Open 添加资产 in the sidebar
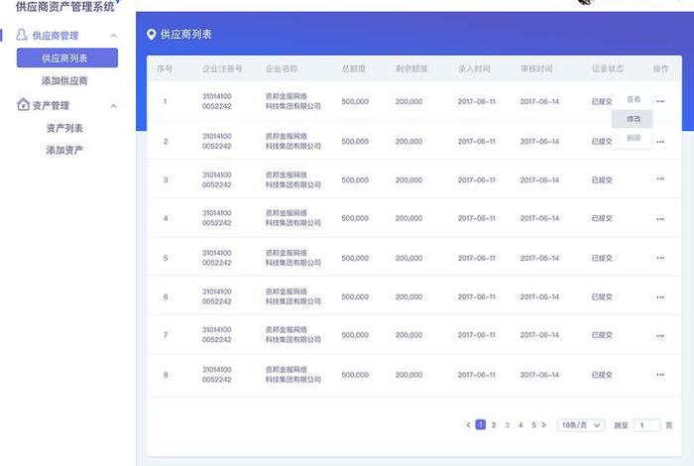Viewport: 694px width, 466px height. click(x=64, y=150)
